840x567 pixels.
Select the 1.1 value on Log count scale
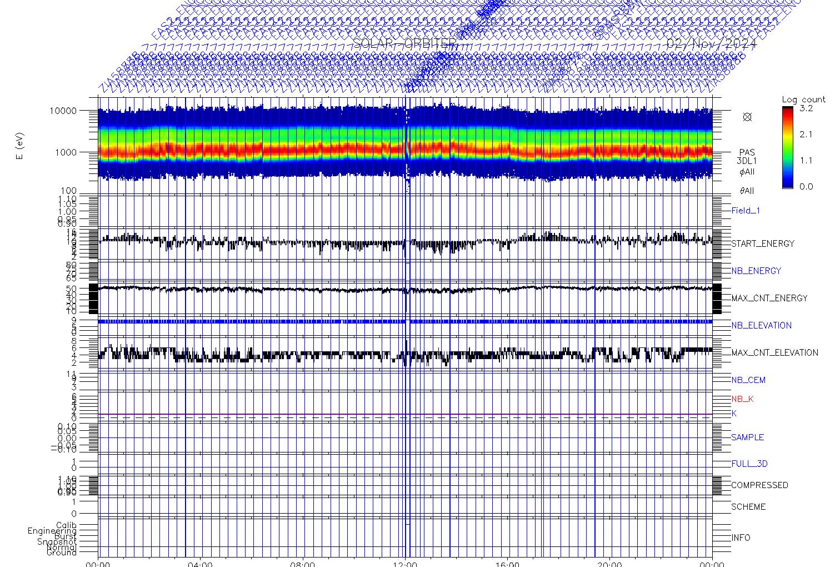click(x=806, y=161)
